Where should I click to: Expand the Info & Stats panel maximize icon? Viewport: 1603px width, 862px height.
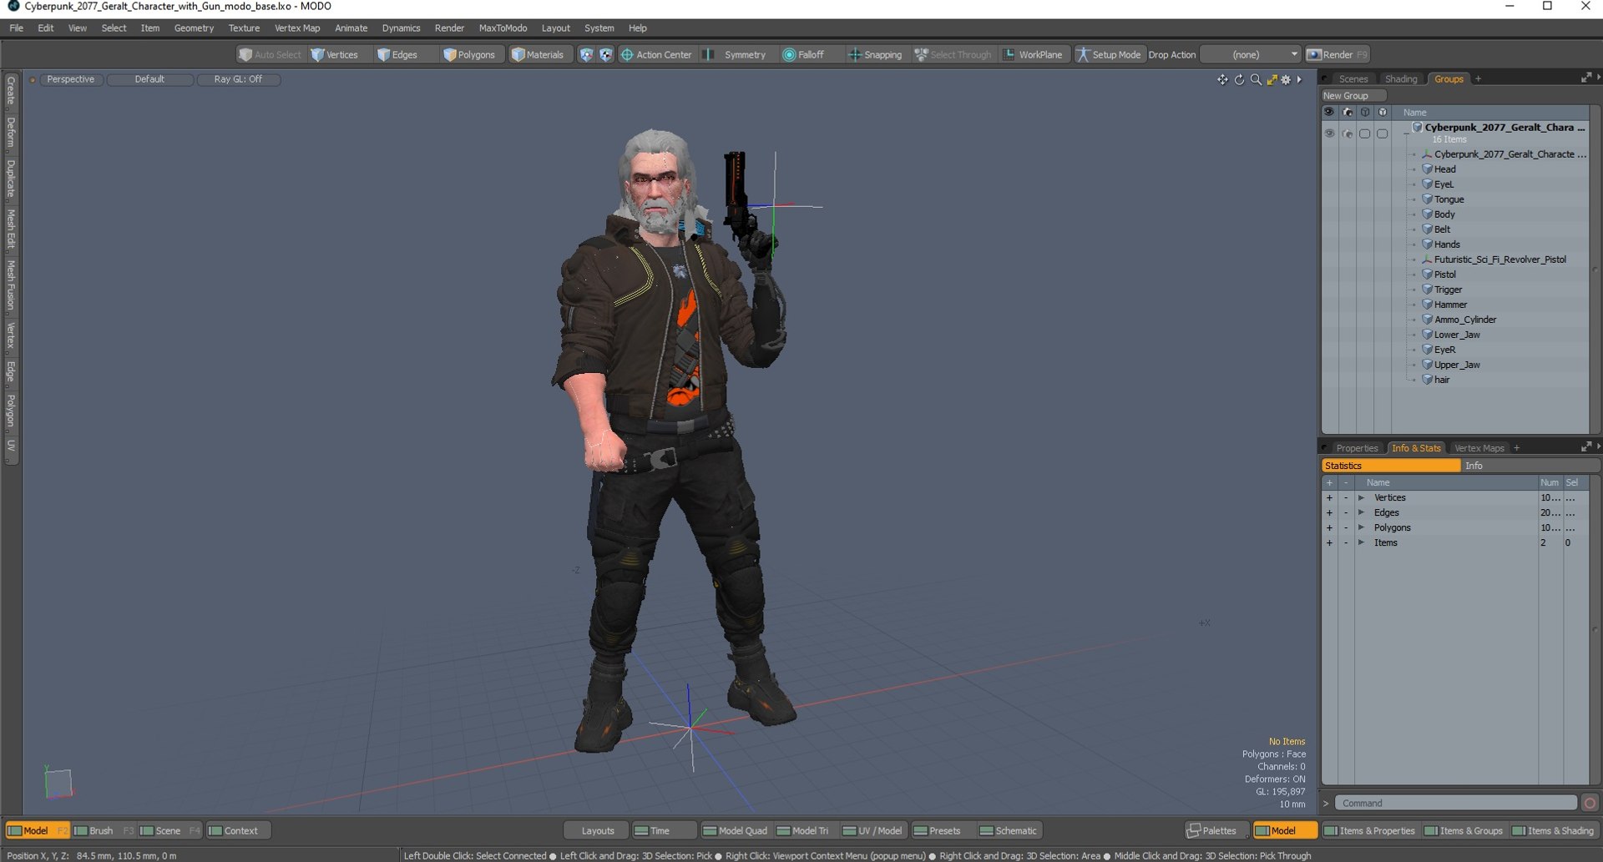(1585, 447)
